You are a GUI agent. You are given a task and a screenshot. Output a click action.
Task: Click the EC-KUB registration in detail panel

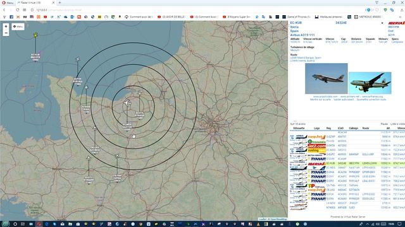tap(296, 23)
